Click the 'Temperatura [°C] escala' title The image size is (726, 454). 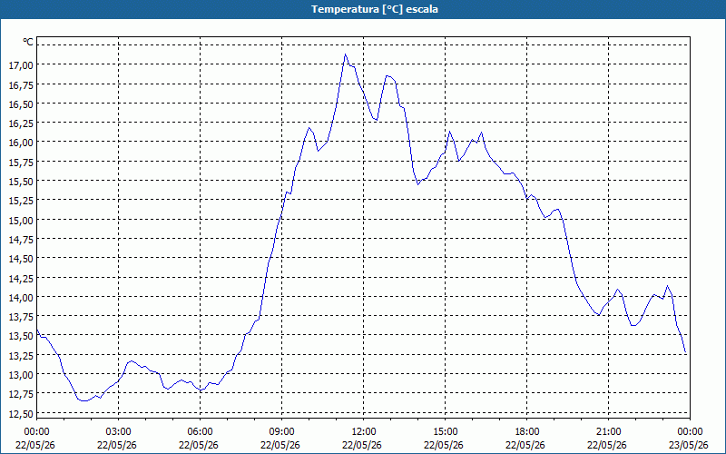374,9
